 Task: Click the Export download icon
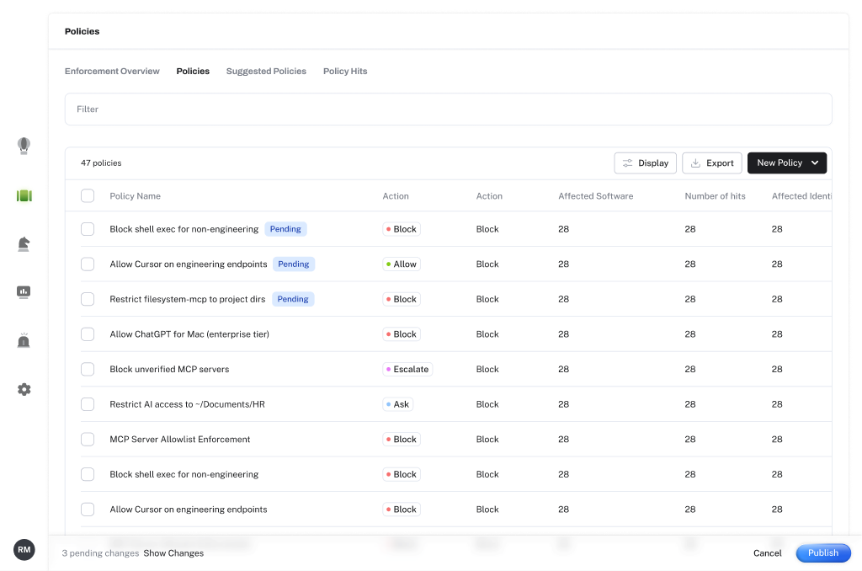(x=695, y=163)
